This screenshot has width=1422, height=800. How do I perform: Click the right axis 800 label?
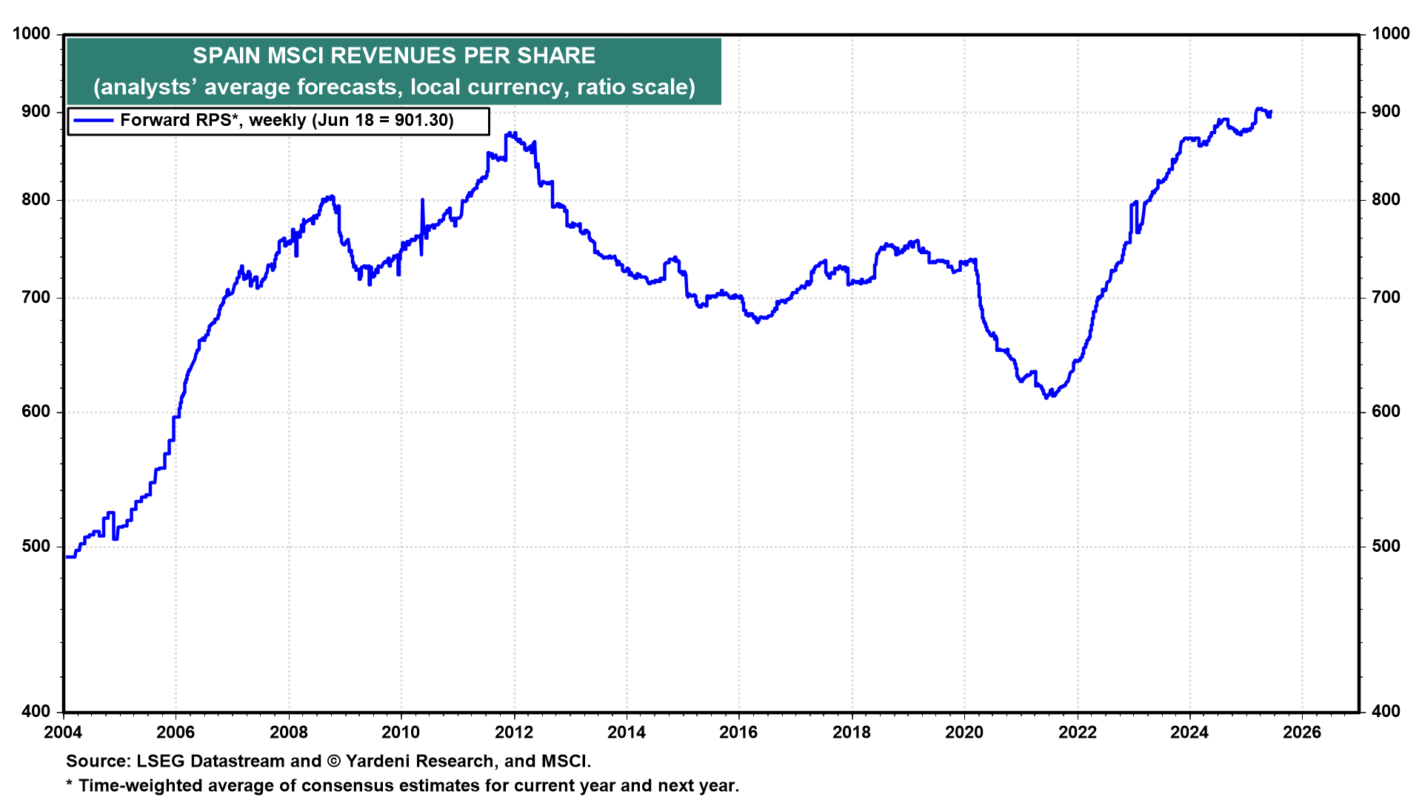click(x=1386, y=199)
